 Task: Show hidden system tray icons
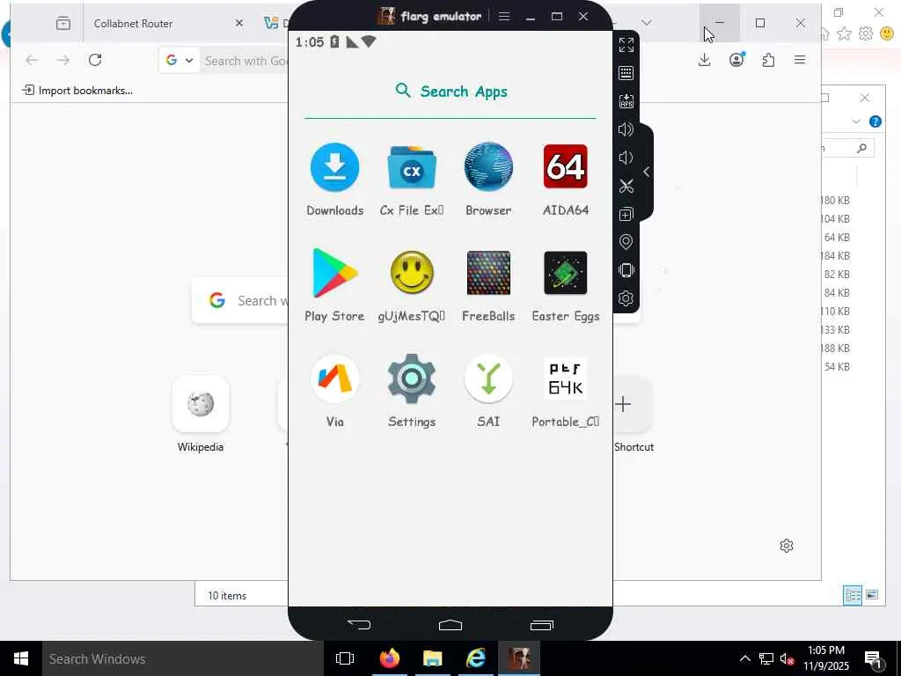(744, 658)
